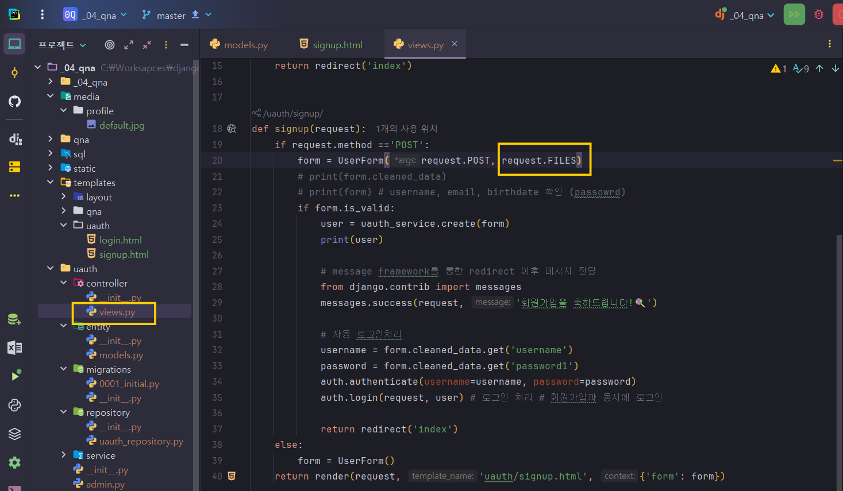Open the master branch dropdown

(177, 15)
